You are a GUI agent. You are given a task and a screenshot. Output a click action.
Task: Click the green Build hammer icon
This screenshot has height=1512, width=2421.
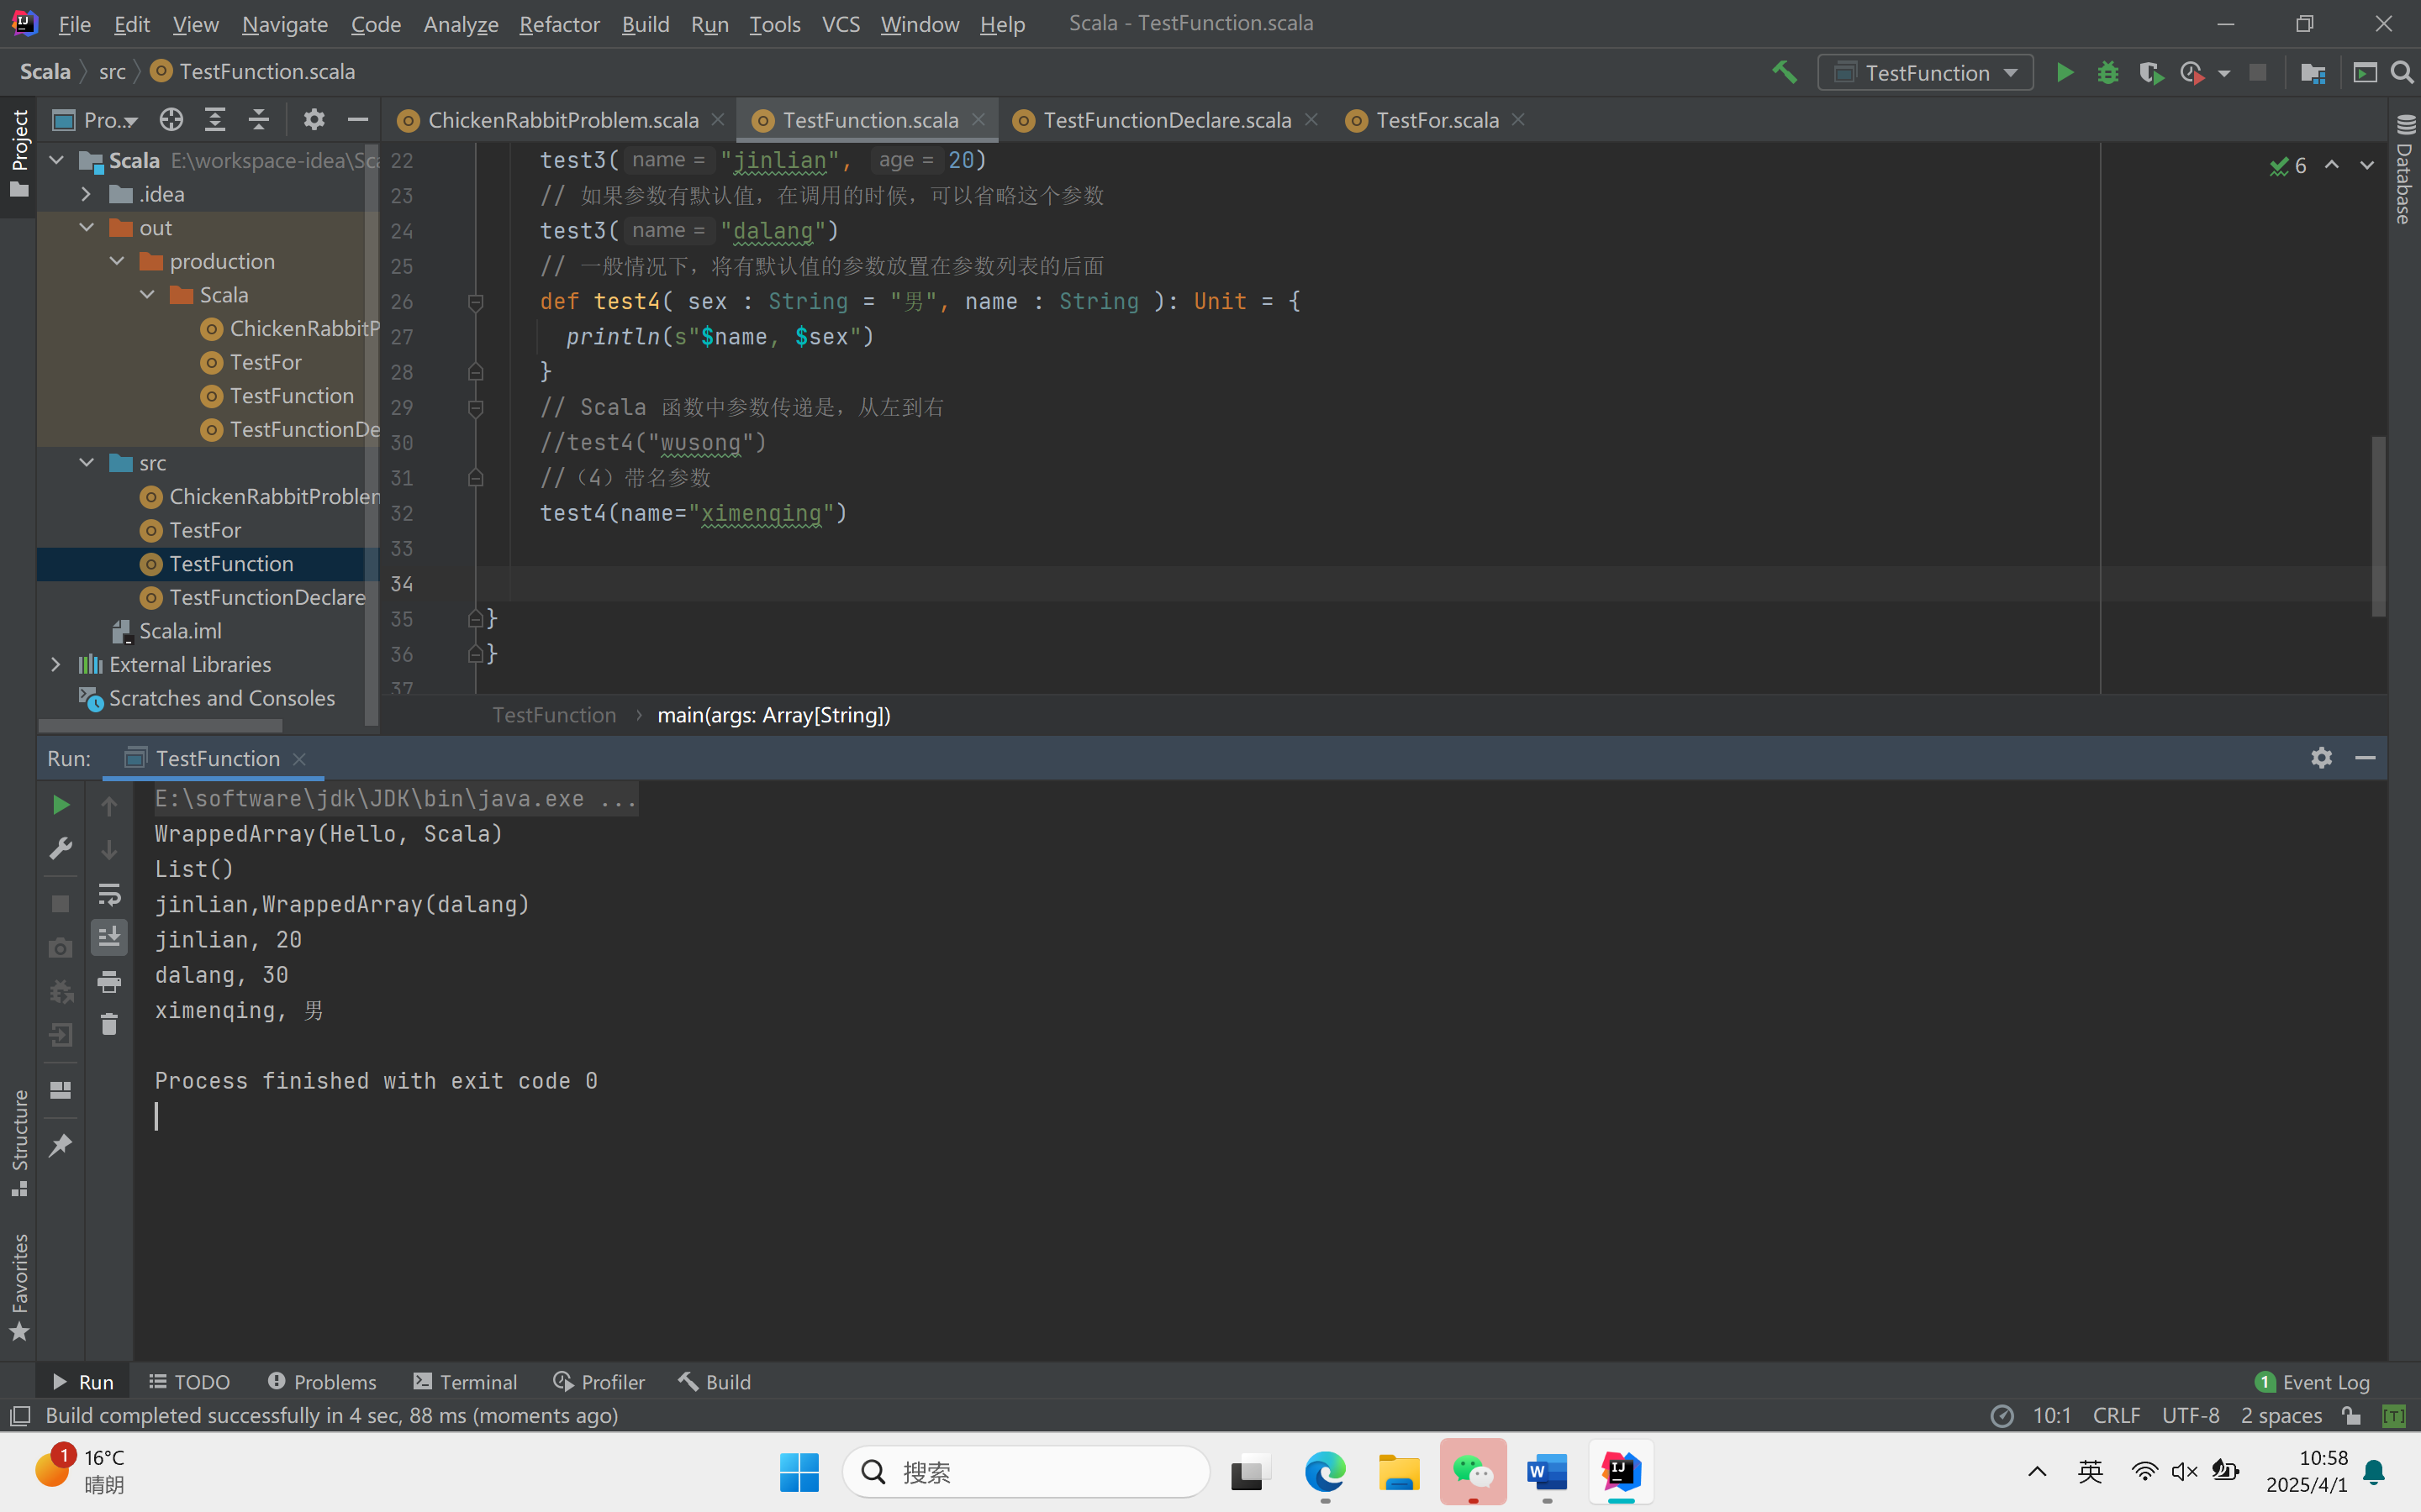[x=1784, y=72]
